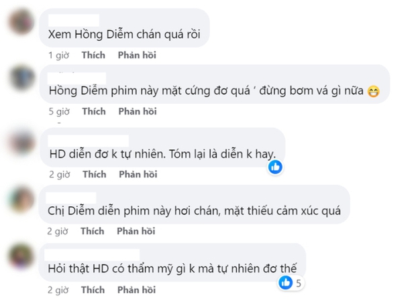This screenshot has width=416, height=304.
Task: Click the like reaction icon on 'HD diễn đơ' comment
Action: [x=275, y=167]
